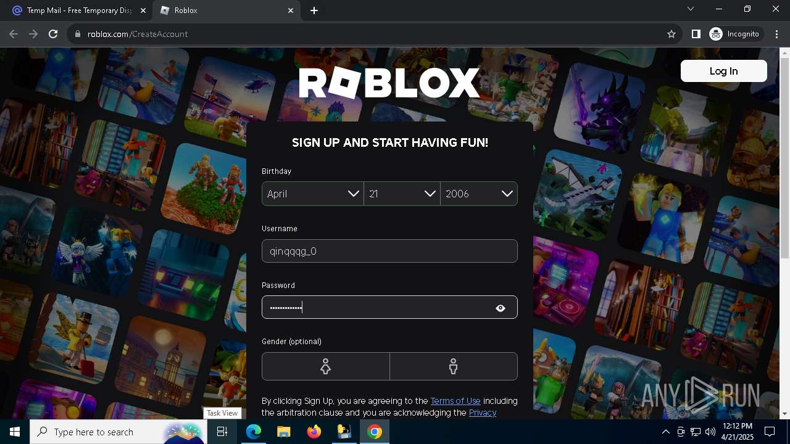Open File Explorer from taskbar
This screenshot has width=790, height=444.
click(283, 432)
